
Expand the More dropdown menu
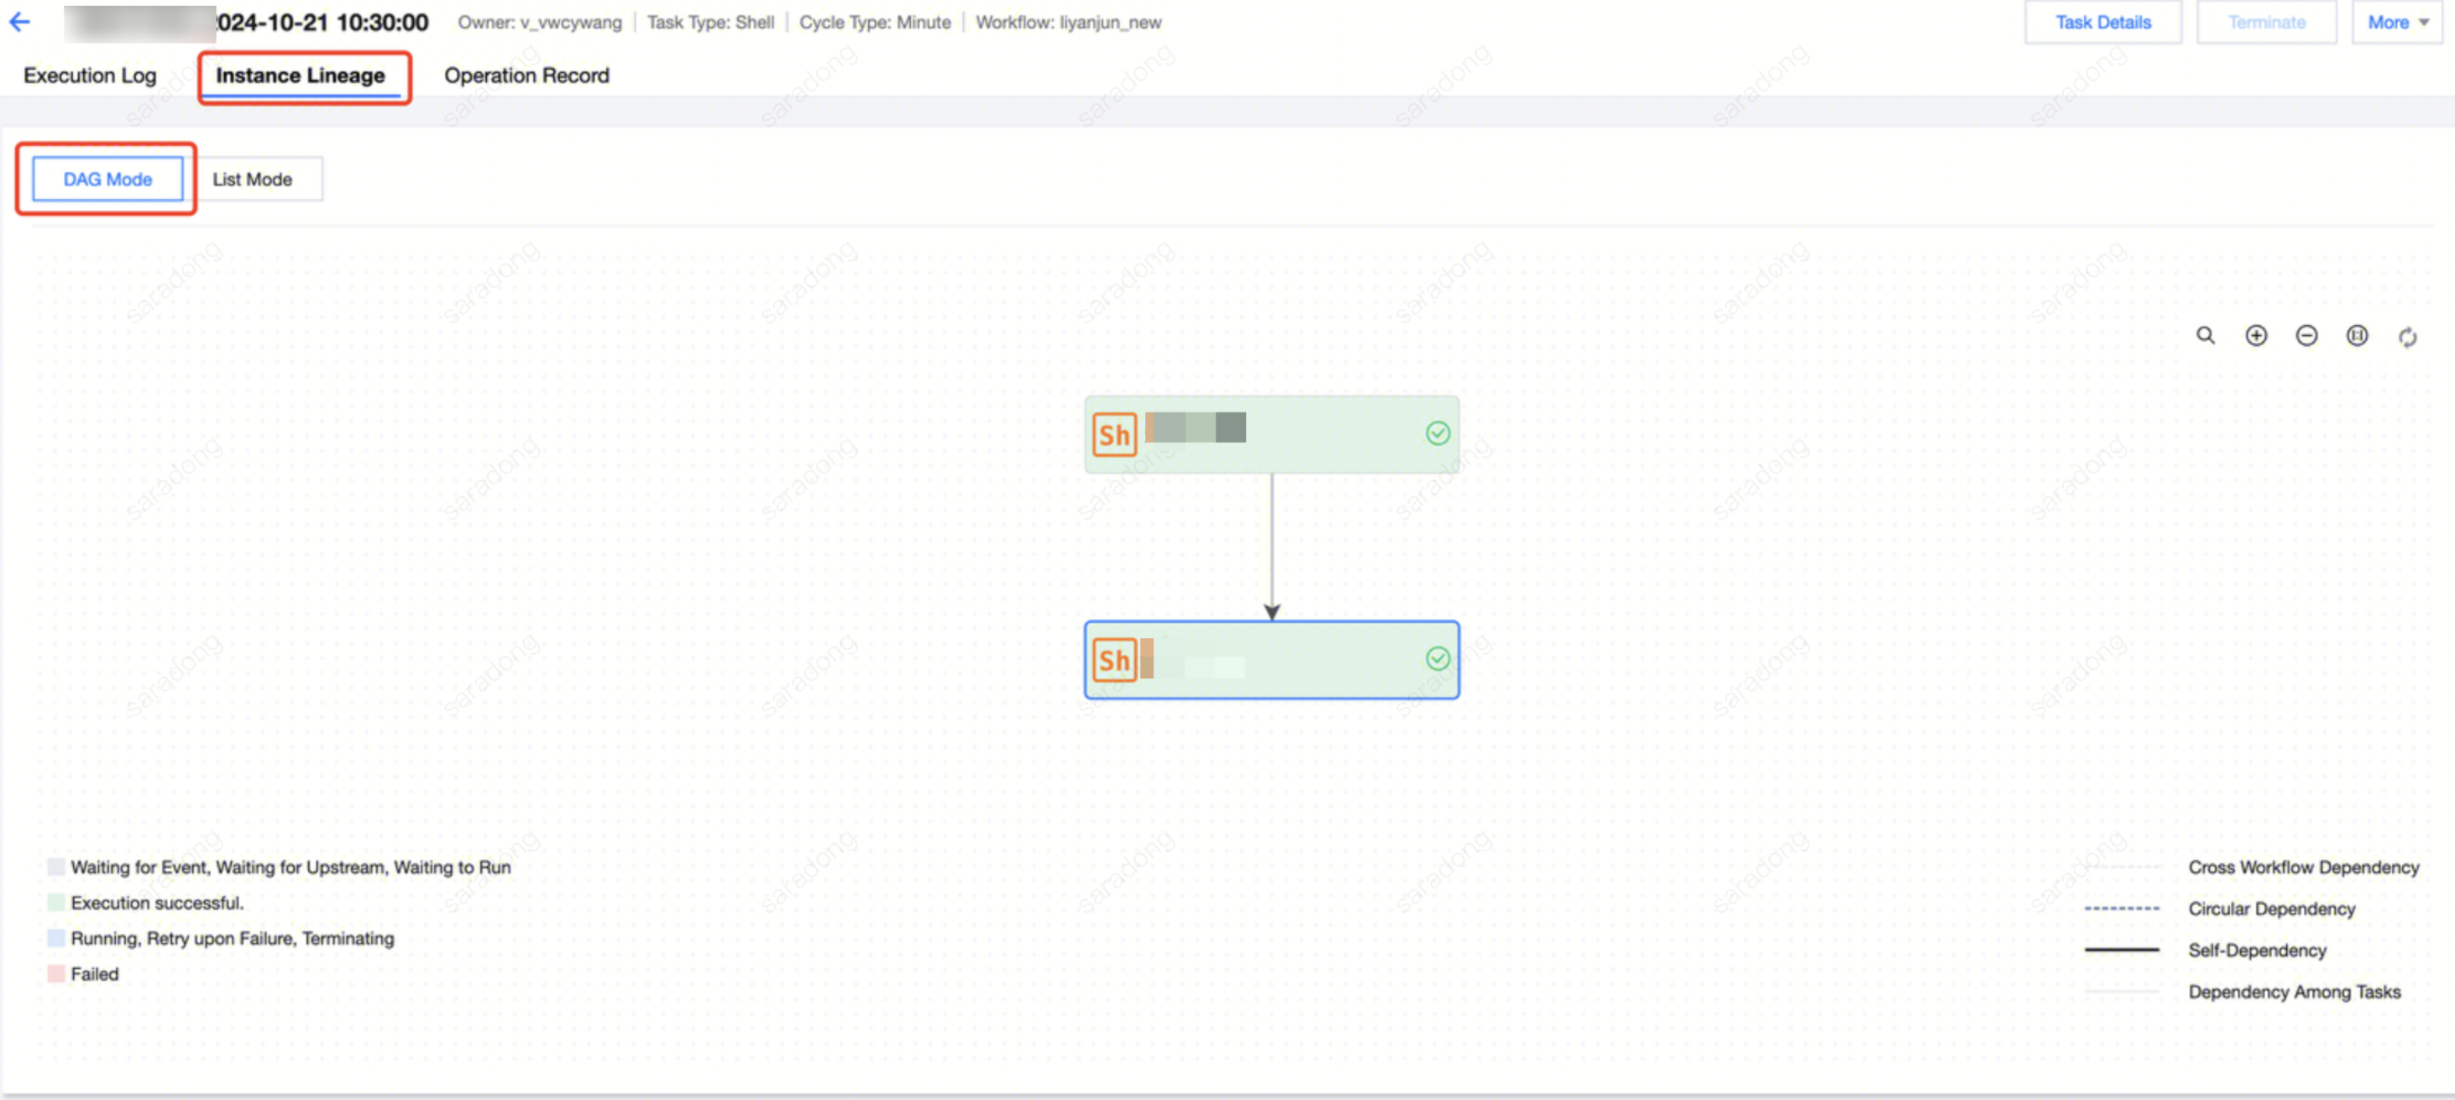coord(2397,22)
